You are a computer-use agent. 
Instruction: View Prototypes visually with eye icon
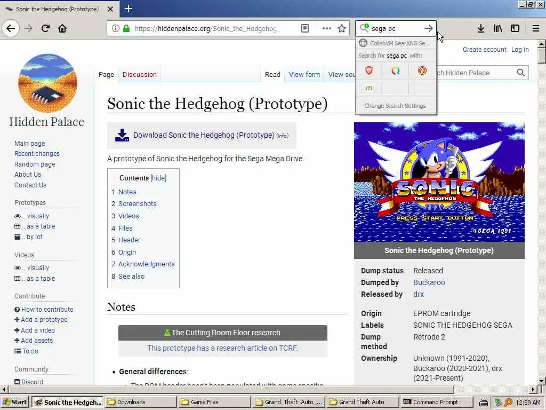(31, 216)
